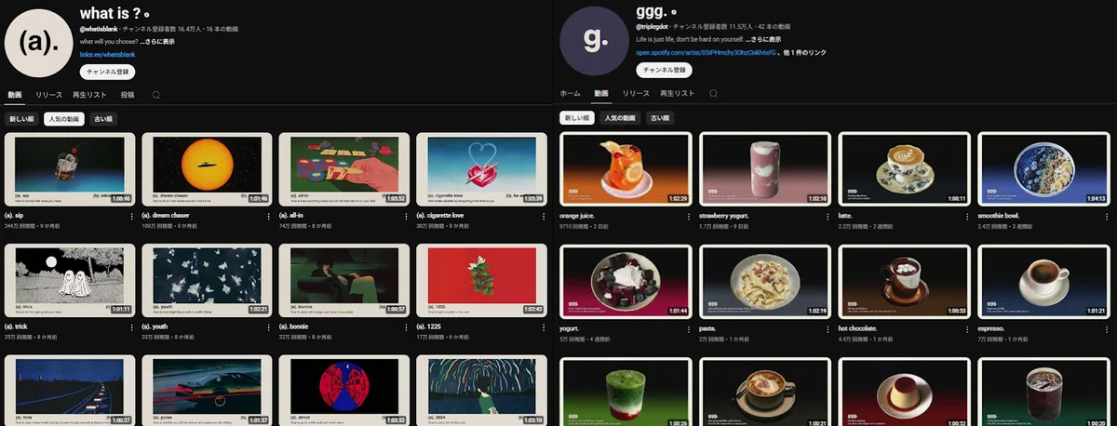Open the three-dot menu for '(a). 1225'
Image resolution: width=1117 pixels, height=426 pixels.
point(545,327)
